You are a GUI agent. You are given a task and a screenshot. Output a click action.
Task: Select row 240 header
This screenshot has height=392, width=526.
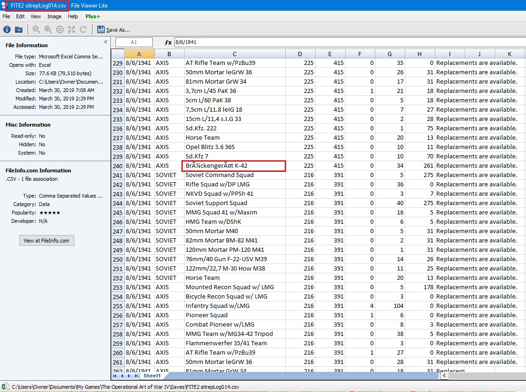pos(118,166)
